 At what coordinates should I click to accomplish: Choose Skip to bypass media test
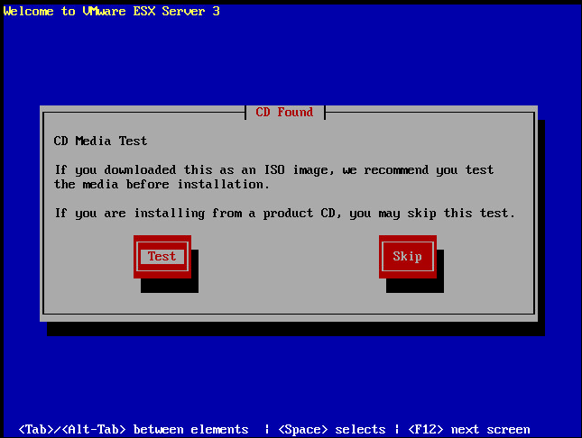408,257
